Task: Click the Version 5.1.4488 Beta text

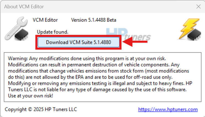Action: 94,20
